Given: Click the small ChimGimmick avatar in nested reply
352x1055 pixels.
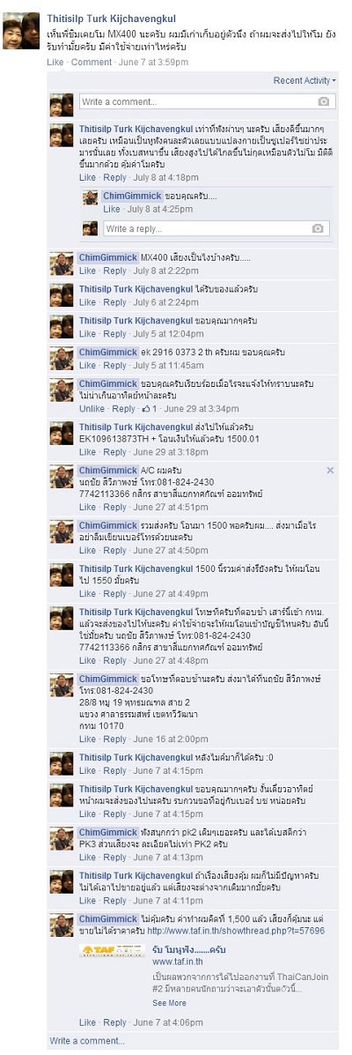Looking at the screenshot, I should (90, 197).
